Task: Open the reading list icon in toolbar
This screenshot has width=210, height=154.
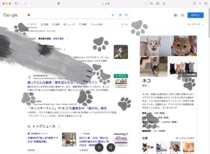Action: pos(151,3)
